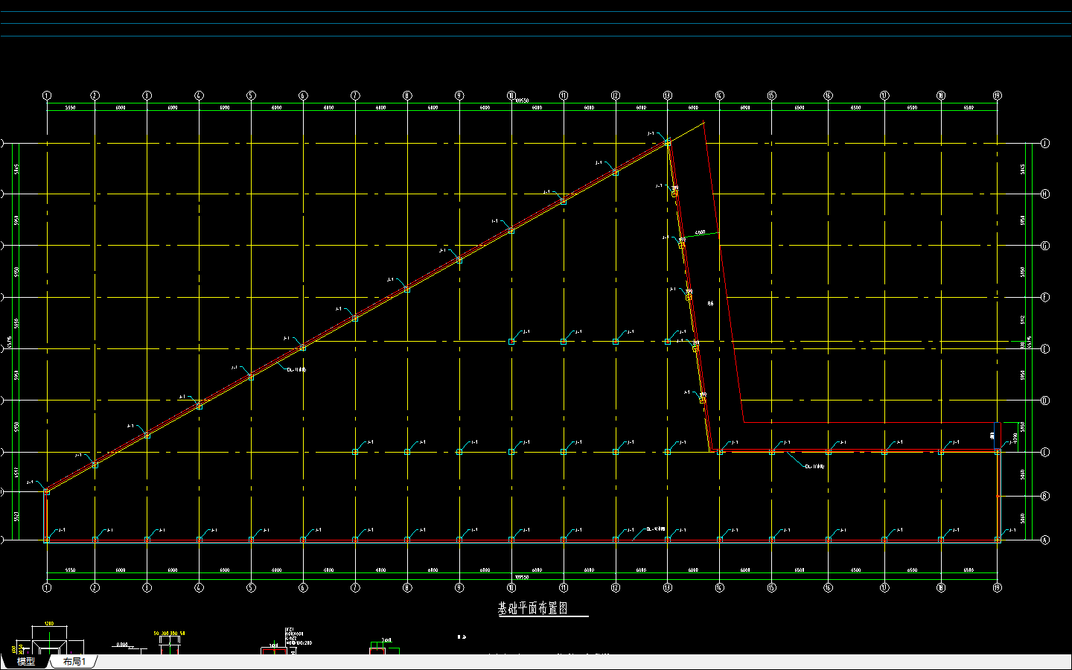Screen dimensions: 1072x670
Task: Select the DL beam label on the bottom beam
Action: pos(655,529)
